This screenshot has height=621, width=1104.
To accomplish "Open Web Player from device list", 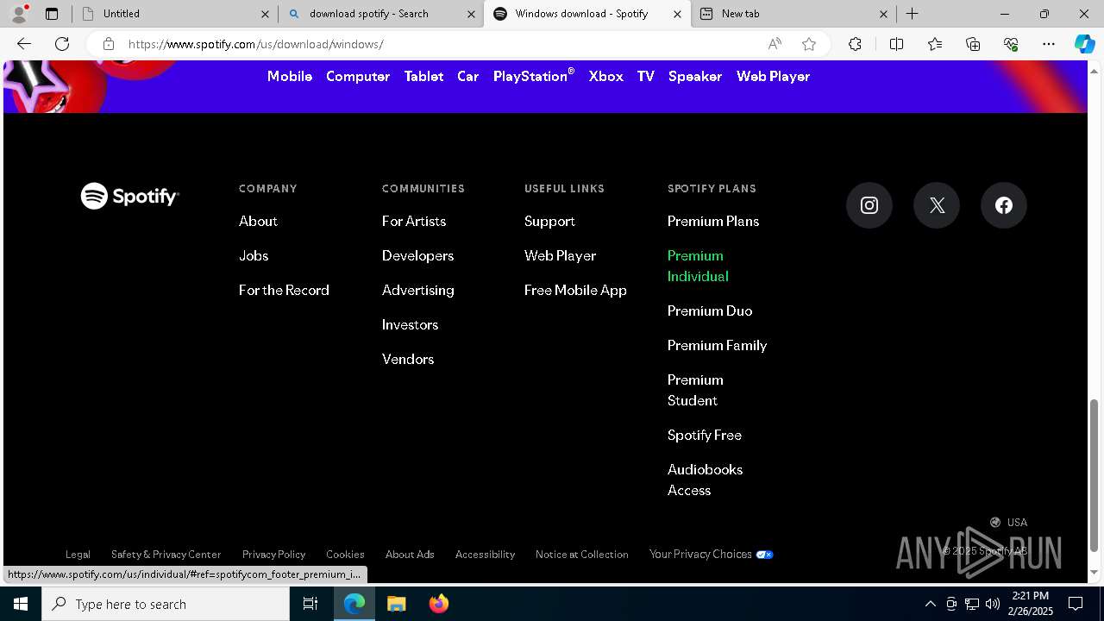I will coord(773,76).
